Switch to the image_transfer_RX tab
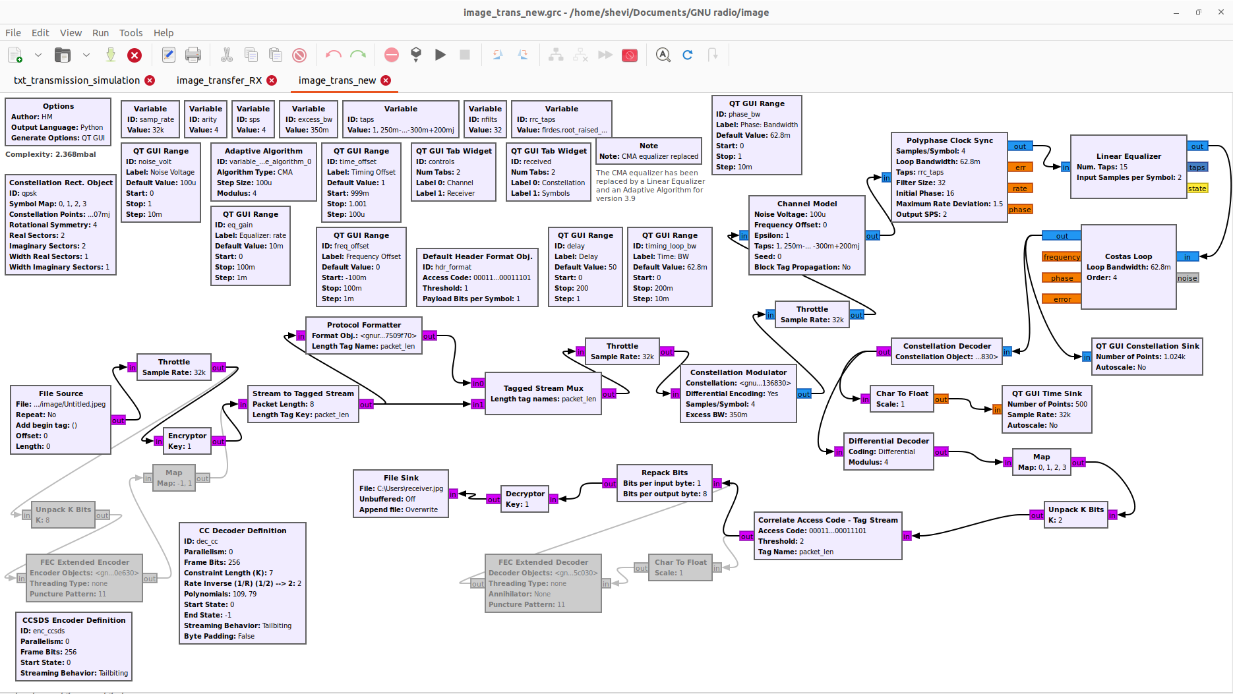 pyautogui.click(x=219, y=80)
